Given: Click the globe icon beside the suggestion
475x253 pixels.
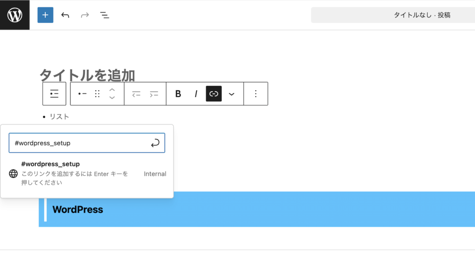Looking at the screenshot, I should coord(13,173).
